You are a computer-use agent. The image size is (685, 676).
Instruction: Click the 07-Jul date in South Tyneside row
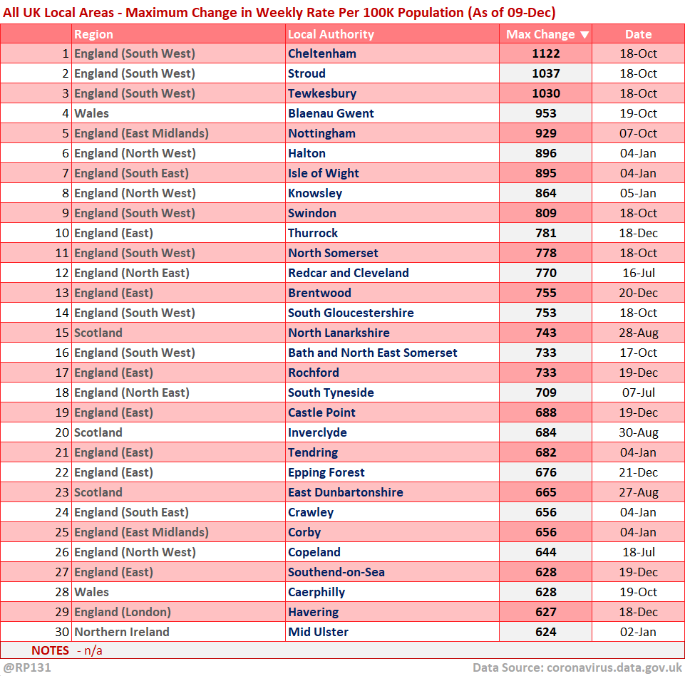638,392
